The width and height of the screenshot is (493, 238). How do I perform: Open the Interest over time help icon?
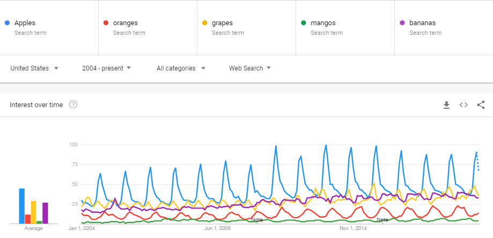(x=73, y=105)
